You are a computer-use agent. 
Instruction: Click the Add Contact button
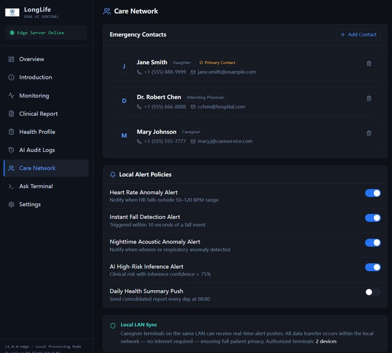(359, 34)
